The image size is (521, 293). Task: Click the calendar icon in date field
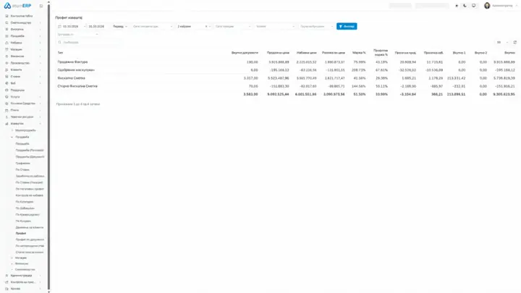pos(59,26)
